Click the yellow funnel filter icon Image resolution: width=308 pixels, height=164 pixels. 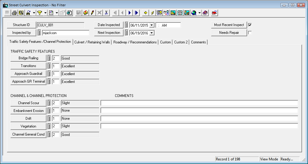pyautogui.click(x=39, y=13)
